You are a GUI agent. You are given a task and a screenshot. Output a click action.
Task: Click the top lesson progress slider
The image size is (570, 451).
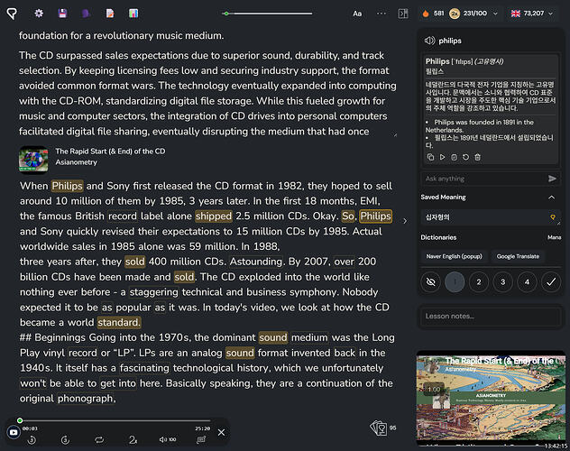[x=268, y=14]
